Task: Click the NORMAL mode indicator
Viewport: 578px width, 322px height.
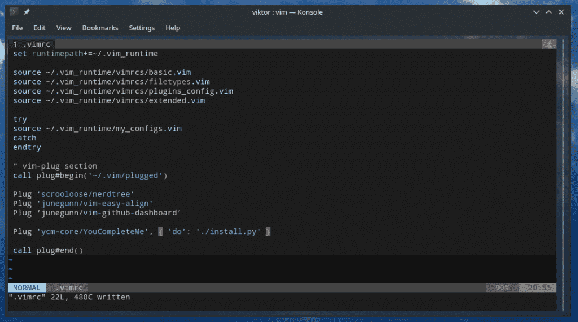Action: click(x=27, y=288)
